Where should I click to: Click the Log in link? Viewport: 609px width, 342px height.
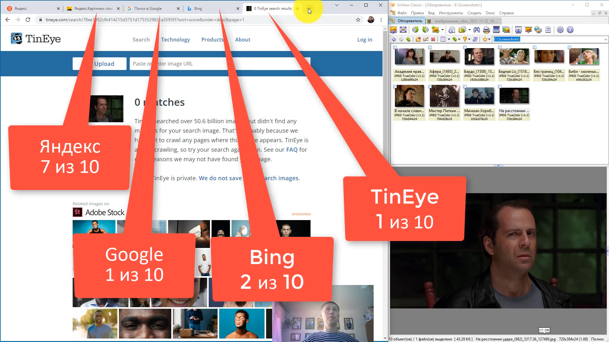click(364, 40)
